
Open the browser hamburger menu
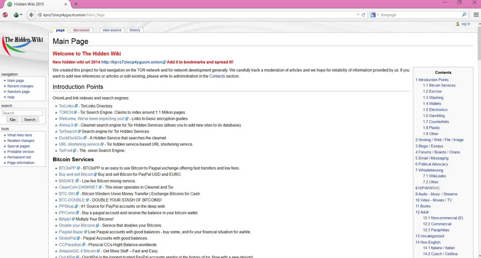point(476,15)
